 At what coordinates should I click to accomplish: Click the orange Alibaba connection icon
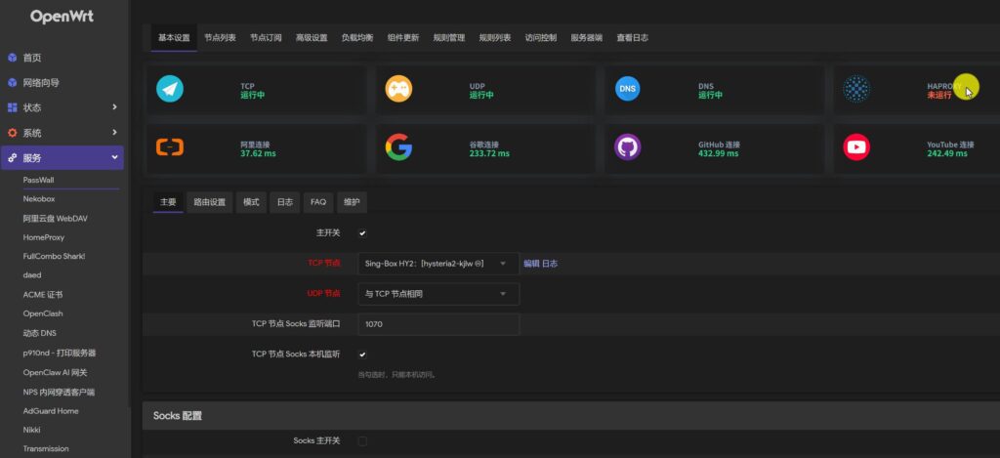[x=170, y=147]
